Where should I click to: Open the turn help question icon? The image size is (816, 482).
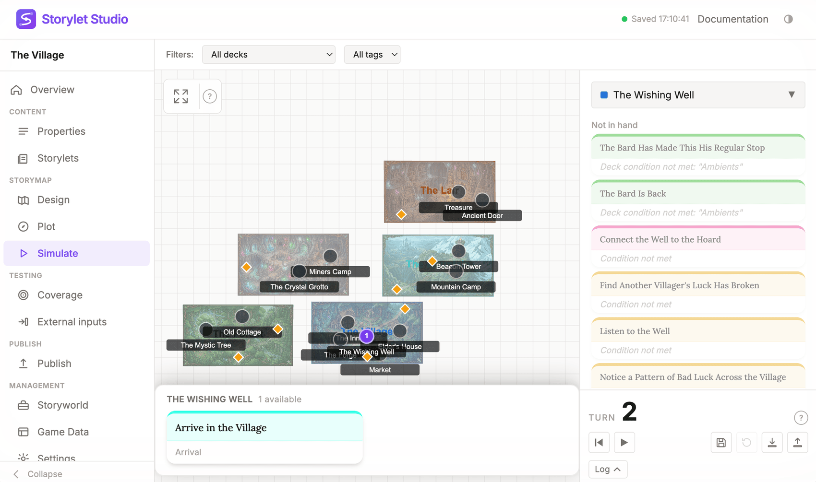click(801, 418)
